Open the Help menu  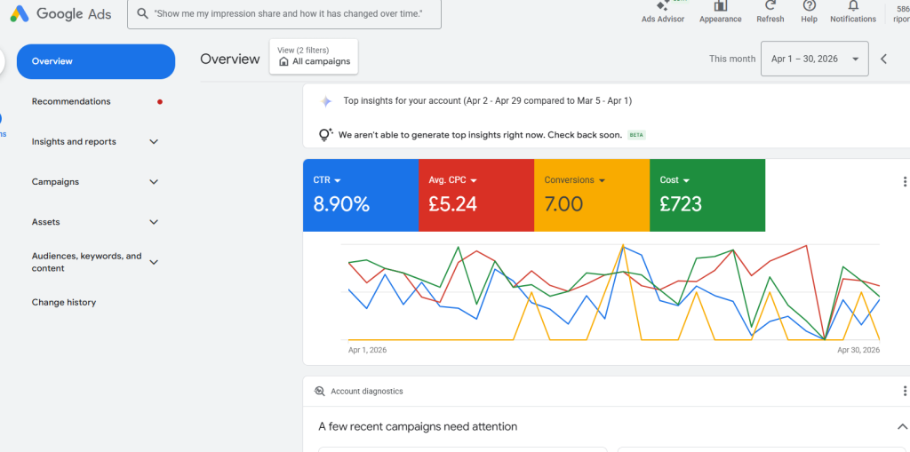809,12
